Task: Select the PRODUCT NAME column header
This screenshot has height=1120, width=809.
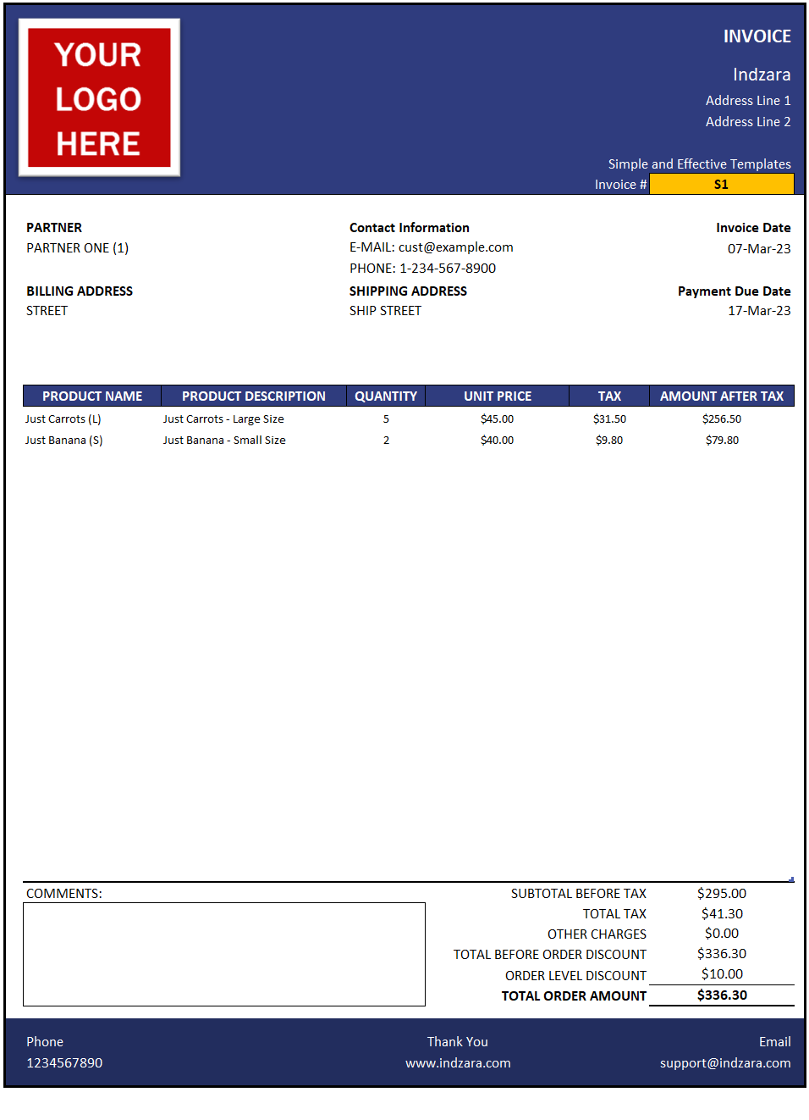Action: (x=92, y=396)
